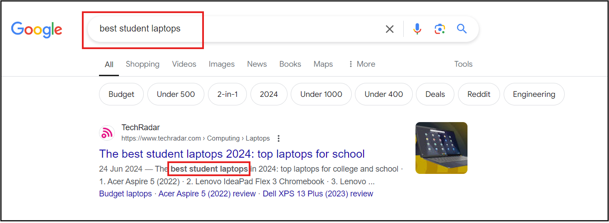Pick the Reddit filter chip

[x=479, y=94]
